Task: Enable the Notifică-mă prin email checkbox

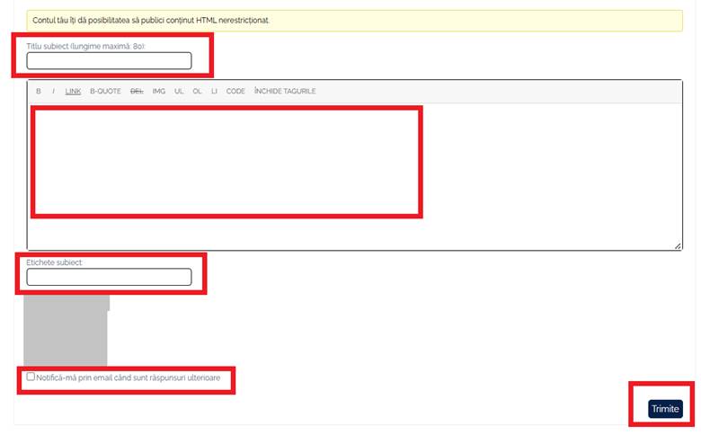Action: click(31, 377)
